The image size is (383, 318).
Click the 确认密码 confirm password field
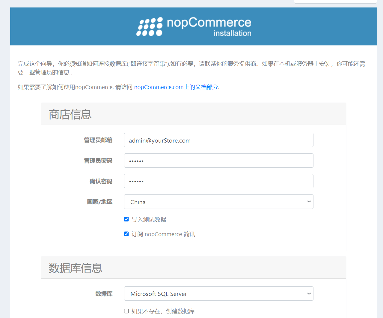(219, 181)
